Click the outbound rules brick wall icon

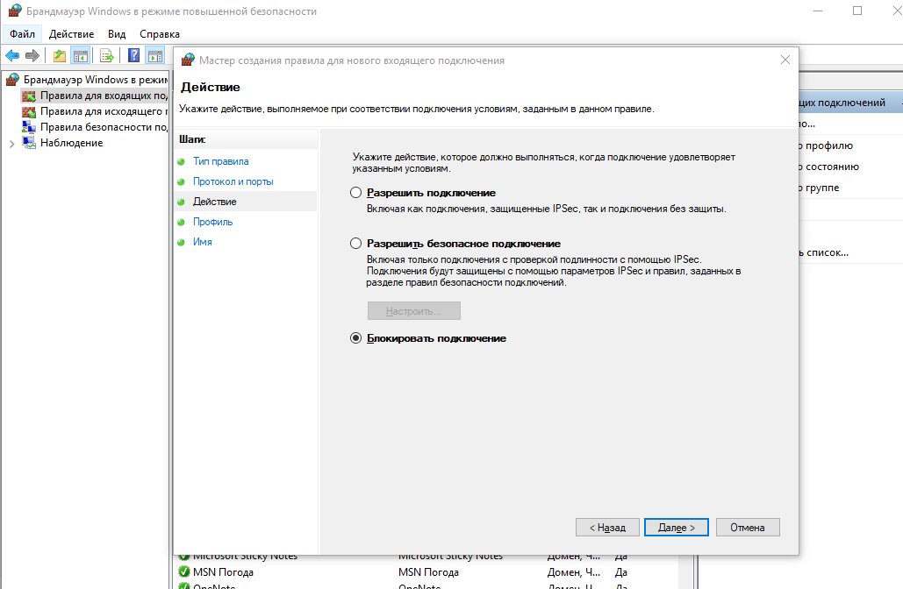point(29,111)
